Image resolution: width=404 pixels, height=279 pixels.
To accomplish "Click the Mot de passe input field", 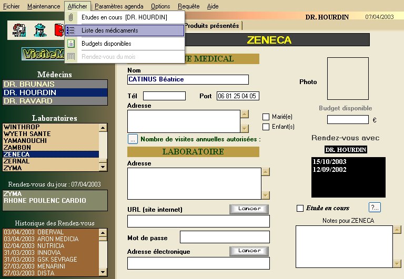I will [x=225, y=237].
